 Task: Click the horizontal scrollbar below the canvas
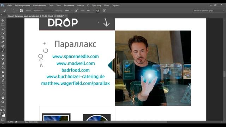coord(136,122)
